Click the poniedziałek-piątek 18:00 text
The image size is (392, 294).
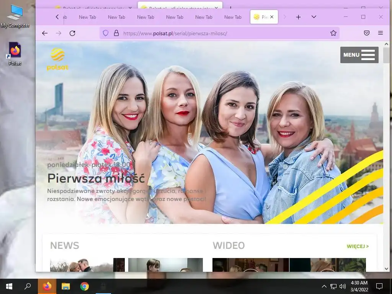pos(88,165)
